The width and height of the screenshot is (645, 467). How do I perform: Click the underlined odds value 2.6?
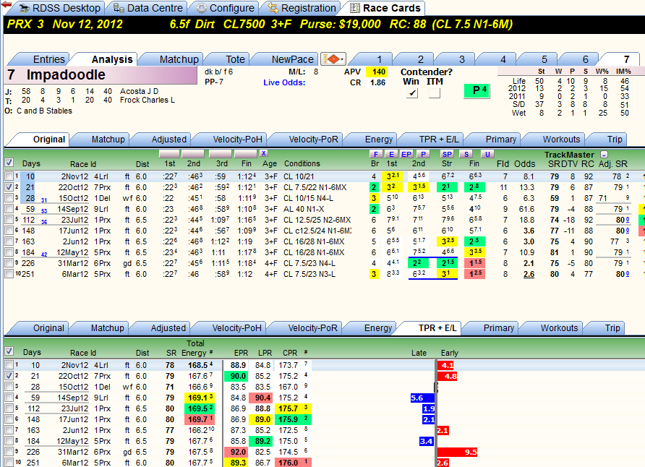coord(529,274)
